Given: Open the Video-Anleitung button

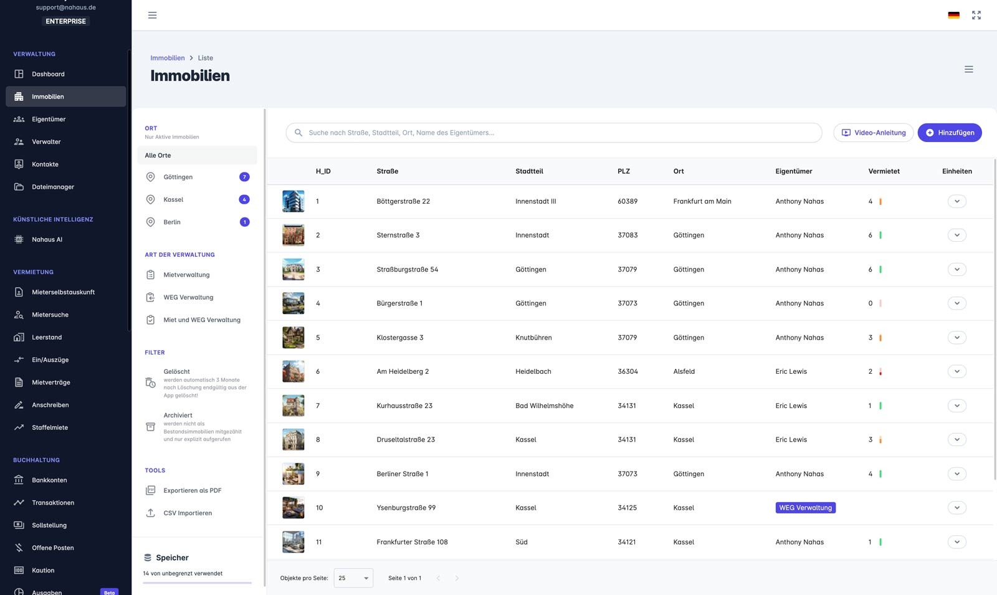Looking at the screenshot, I should (874, 133).
